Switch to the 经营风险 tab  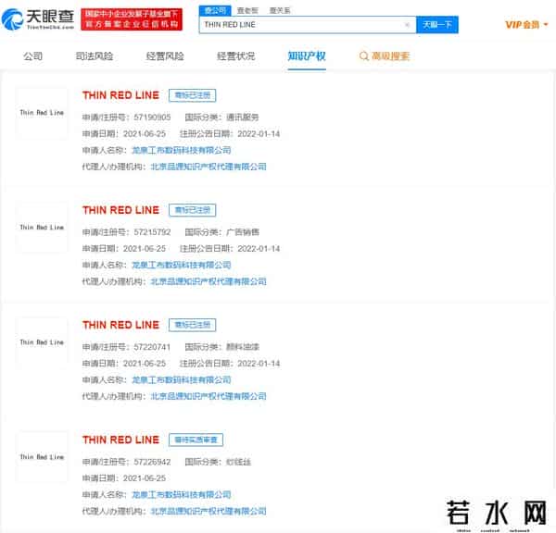click(x=165, y=56)
